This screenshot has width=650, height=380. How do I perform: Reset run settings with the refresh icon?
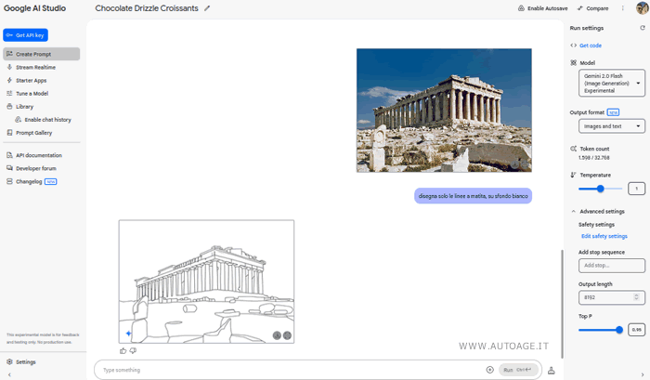642,29
